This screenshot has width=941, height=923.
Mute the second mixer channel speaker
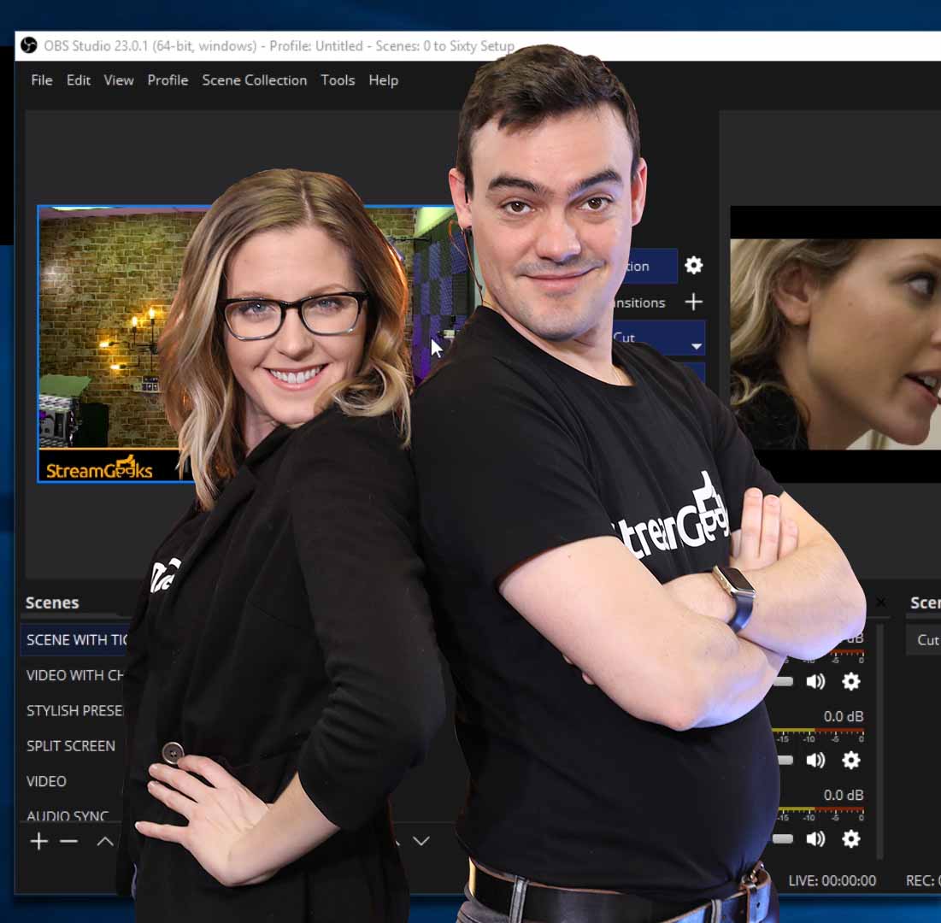tap(815, 760)
